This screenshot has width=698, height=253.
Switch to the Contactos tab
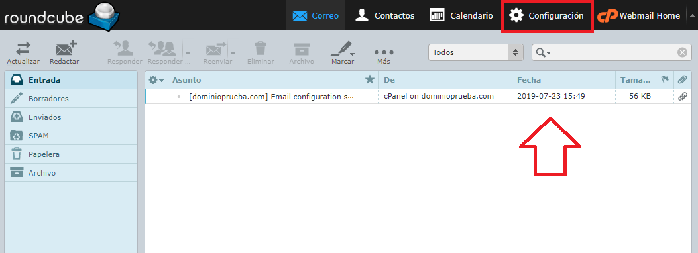pyautogui.click(x=384, y=15)
